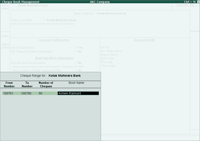Click the Number of Cheques value 50
Image resolution: width=200 pixels, height=141 pixels.
coord(40,93)
